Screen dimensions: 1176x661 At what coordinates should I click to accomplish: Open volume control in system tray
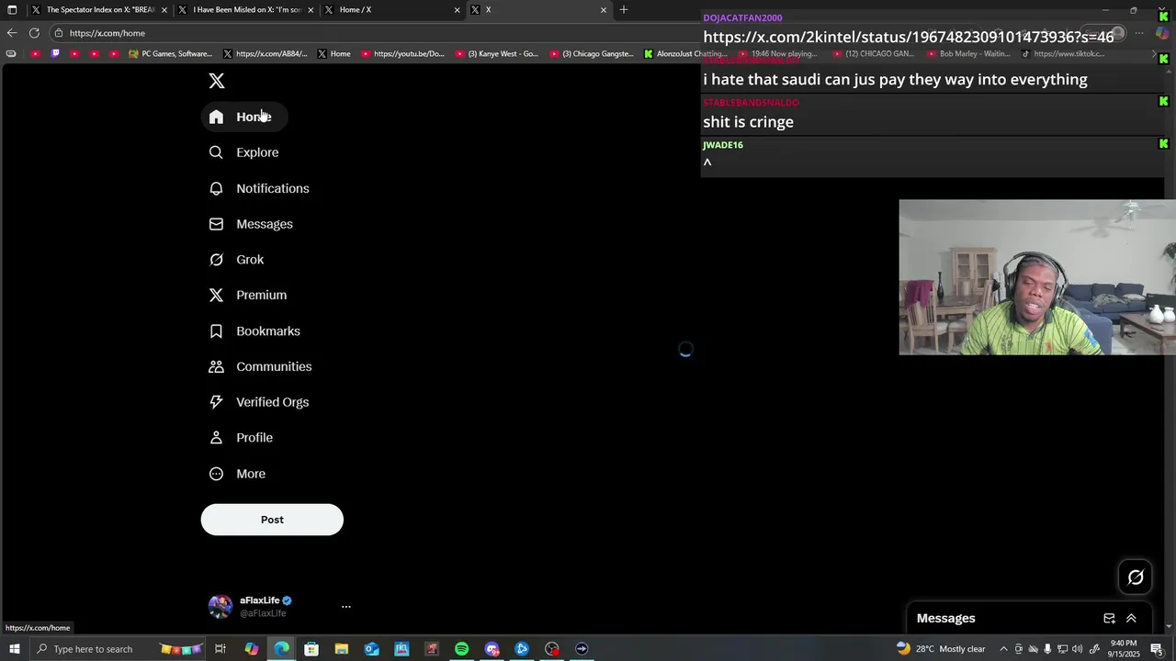coord(1077,649)
